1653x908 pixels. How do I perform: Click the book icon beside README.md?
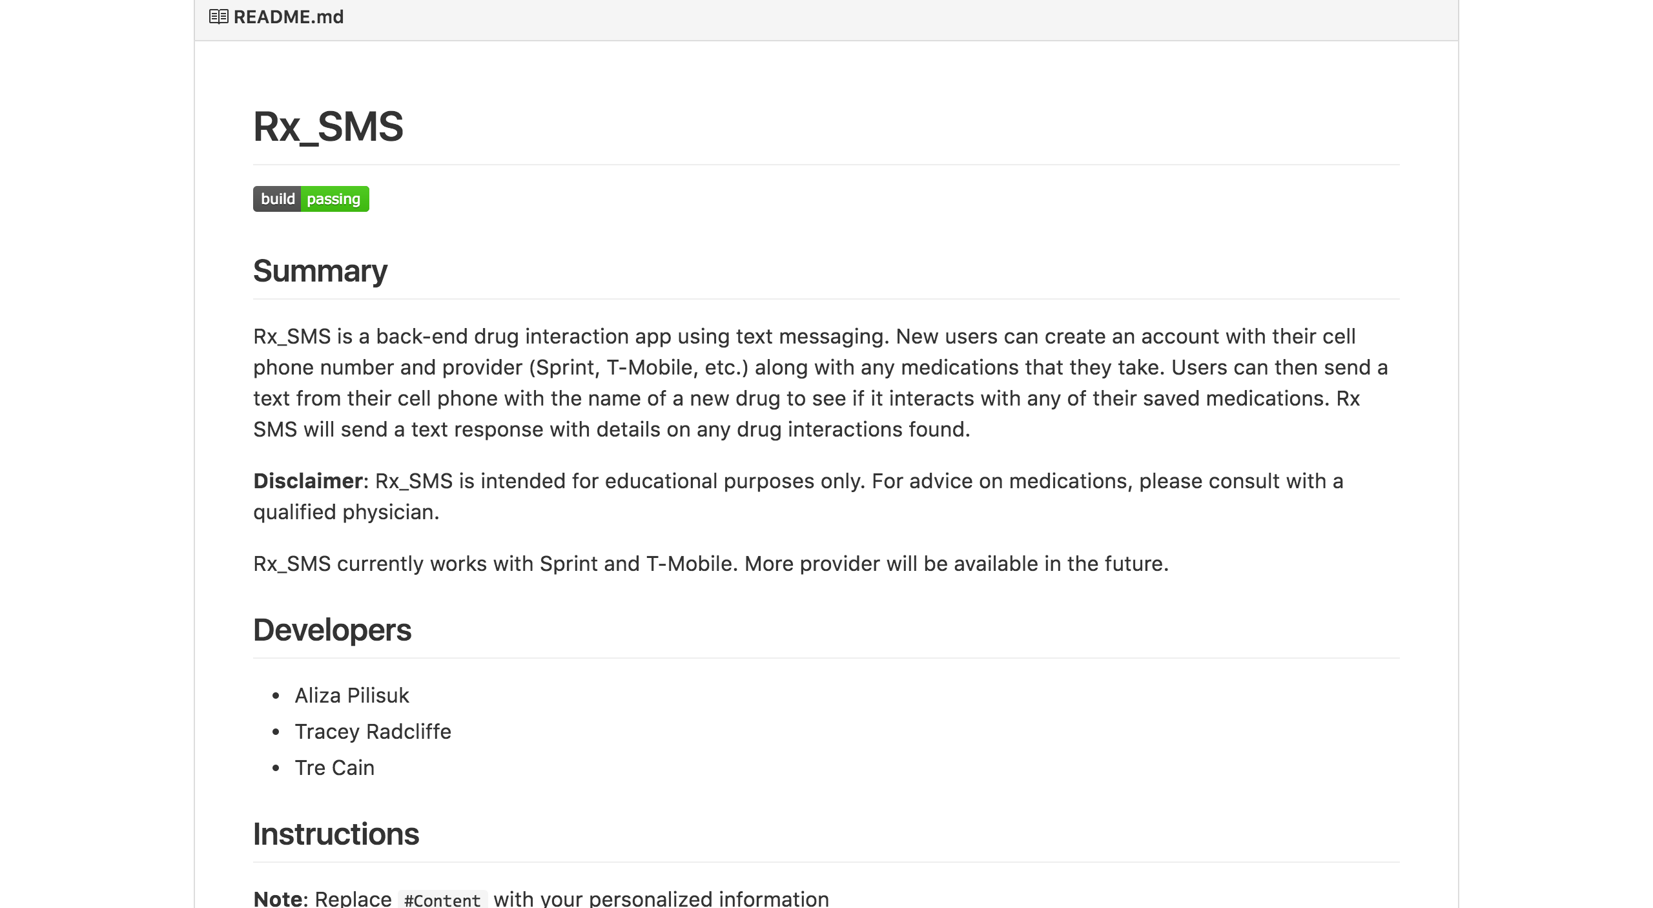[x=218, y=17]
